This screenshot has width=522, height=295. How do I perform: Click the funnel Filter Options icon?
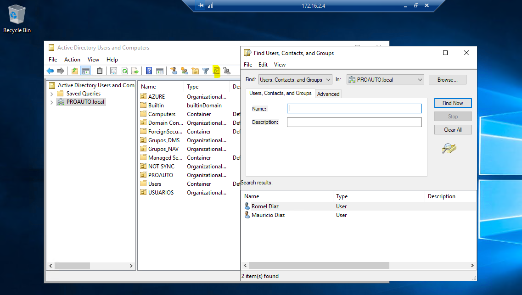pyautogui.click(x=205, y=71)
